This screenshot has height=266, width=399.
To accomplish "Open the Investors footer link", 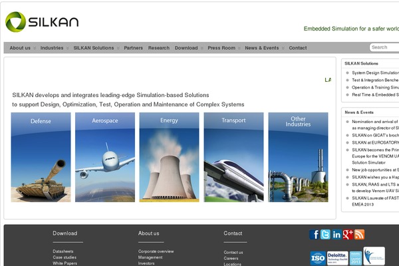I will 146,263.
